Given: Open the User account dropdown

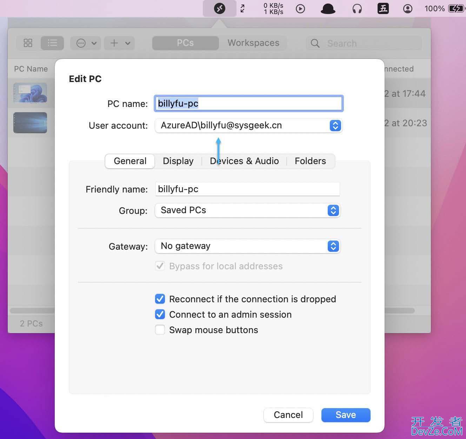Looking at the screenshot, I should 248,126.
